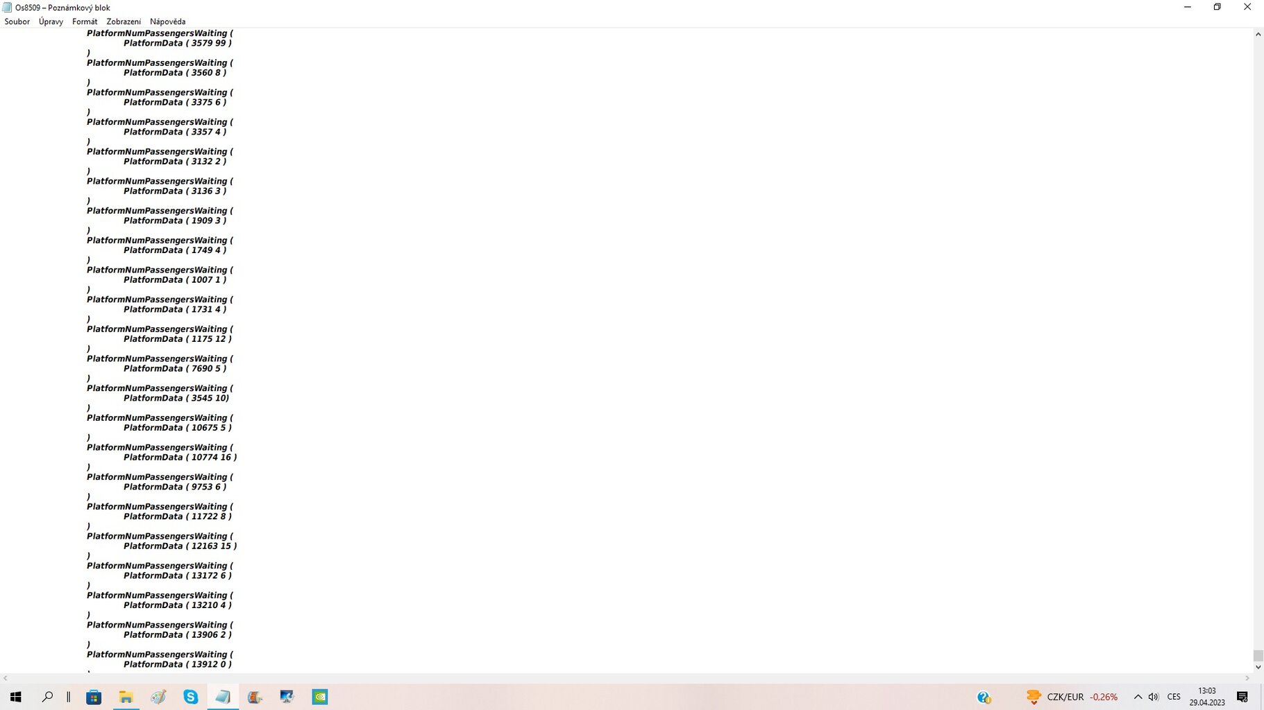1264x710 pixels.
Task: Click the line PlatformData ( 1731 4 )
Action: 175,309
